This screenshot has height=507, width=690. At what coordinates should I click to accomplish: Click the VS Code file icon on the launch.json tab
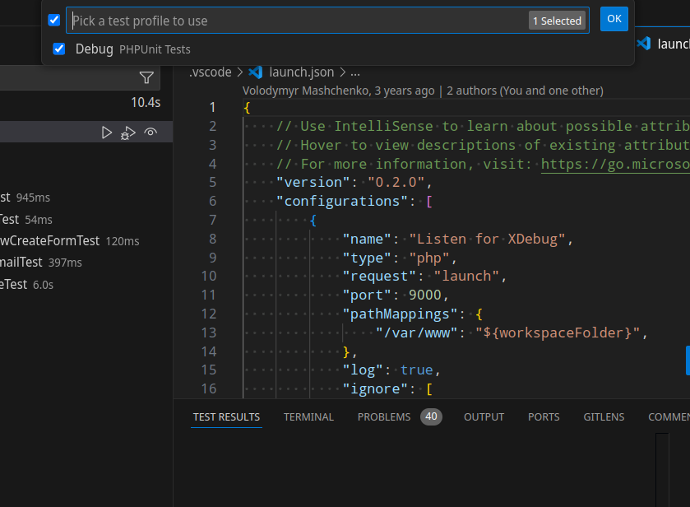[643, 44]
